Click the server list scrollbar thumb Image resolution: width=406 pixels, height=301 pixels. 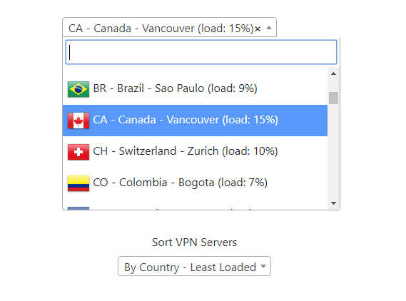click(333, 98)
